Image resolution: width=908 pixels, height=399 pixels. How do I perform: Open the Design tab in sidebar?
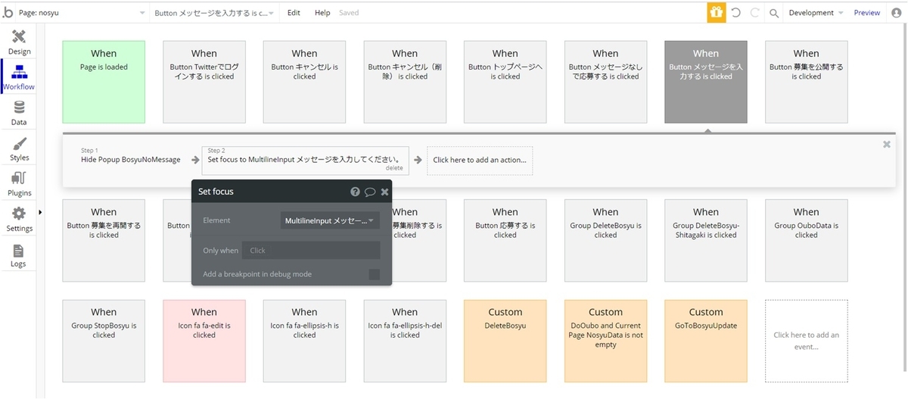click(x=19, y=42)
